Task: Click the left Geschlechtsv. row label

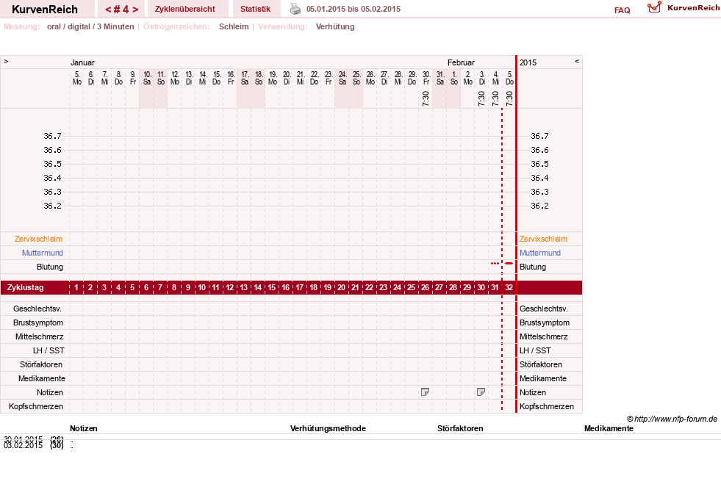Action: 37,309
